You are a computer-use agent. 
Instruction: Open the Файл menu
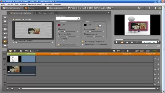tap(3, 4)
